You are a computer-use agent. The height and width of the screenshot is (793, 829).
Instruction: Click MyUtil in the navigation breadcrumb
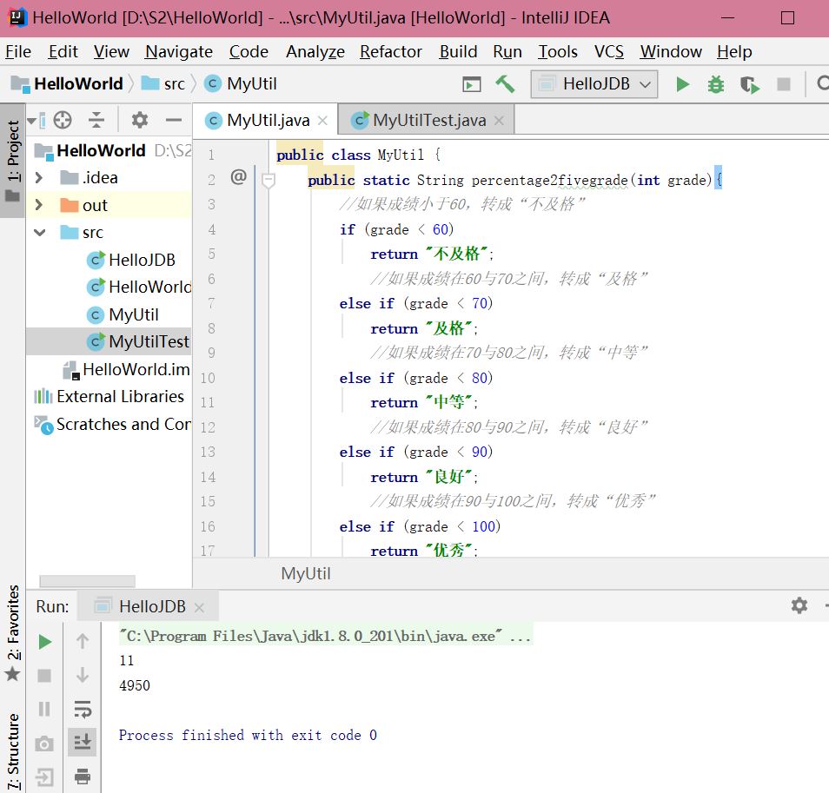tap(241, 84)
